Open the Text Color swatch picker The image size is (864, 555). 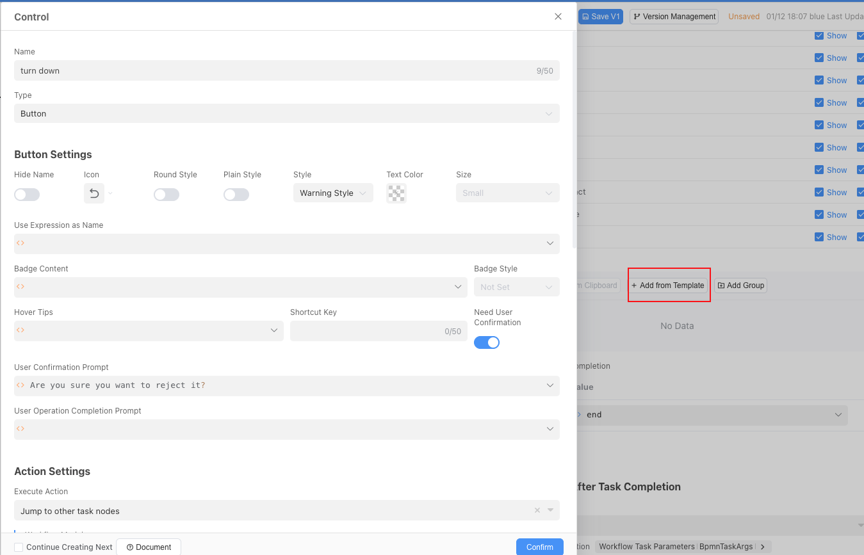click(396, 193)
